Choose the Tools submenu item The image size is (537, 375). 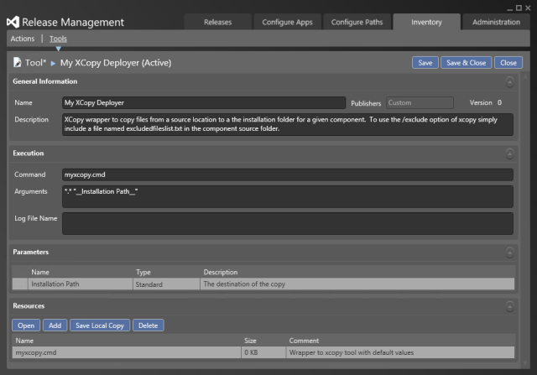click(58, 39)
